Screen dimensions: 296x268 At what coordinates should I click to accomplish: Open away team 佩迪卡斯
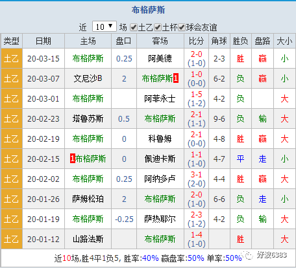pos(160,159)
